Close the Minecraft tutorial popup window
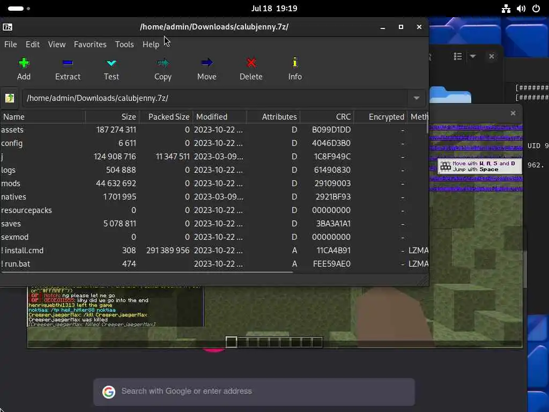549x412 pixels. tap(513, 113)
